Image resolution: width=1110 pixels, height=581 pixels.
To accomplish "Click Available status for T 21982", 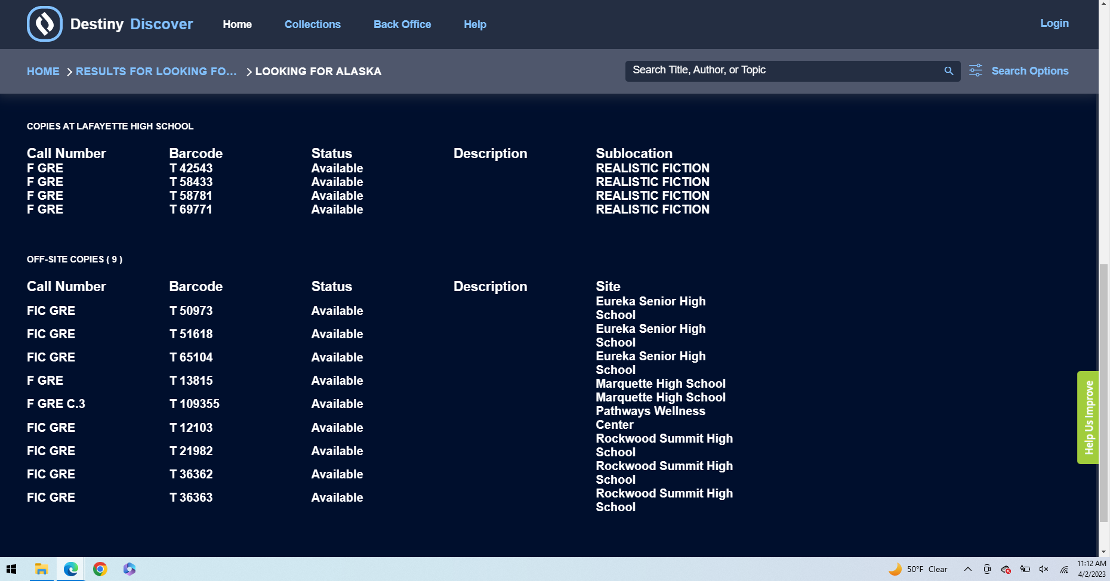I will point(337,451).
